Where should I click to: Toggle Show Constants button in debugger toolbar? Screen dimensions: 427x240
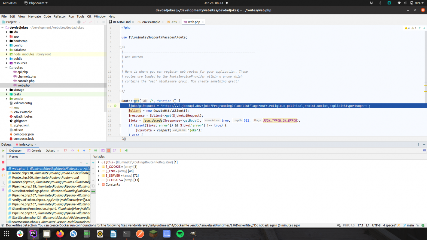(109, 150)
